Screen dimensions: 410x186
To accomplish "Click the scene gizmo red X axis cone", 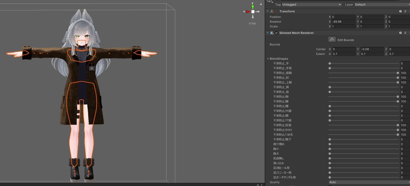I will coord(248,12).
